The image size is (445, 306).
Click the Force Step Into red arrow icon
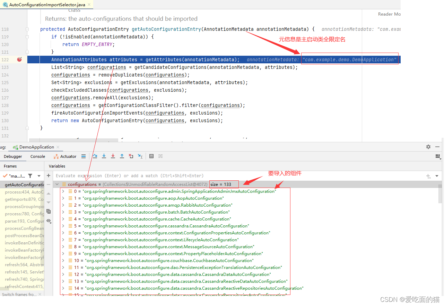[113, 156]
